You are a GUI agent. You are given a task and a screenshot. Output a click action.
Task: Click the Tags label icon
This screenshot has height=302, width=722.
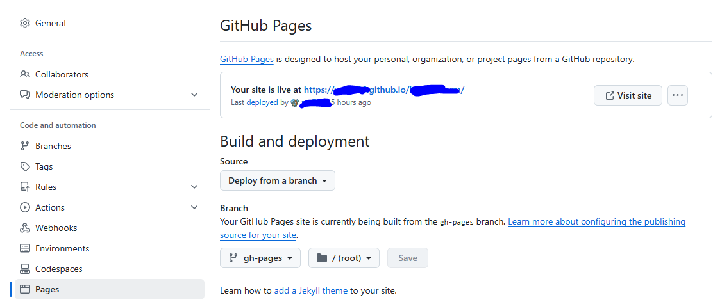(25, 166)
